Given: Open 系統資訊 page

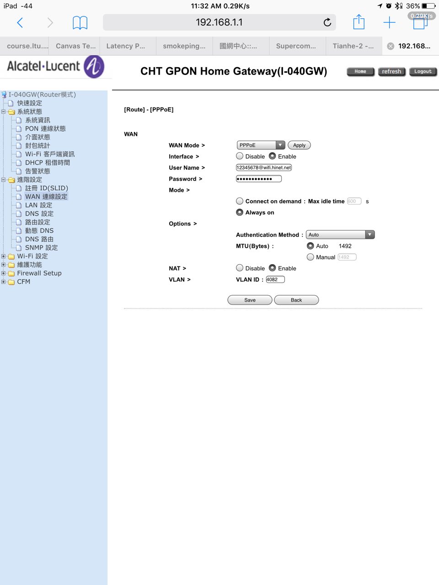Looking at the screenshot, I should [x=37, y=120].
